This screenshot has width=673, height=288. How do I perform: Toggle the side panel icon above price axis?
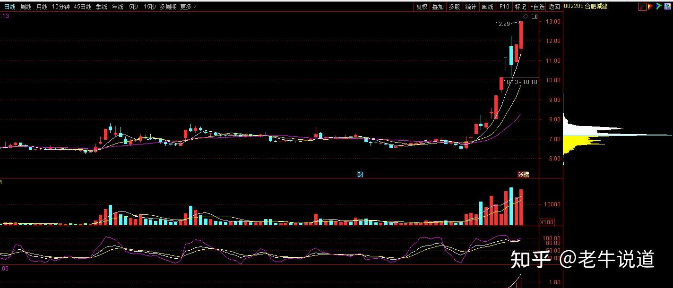click(535, 16)
